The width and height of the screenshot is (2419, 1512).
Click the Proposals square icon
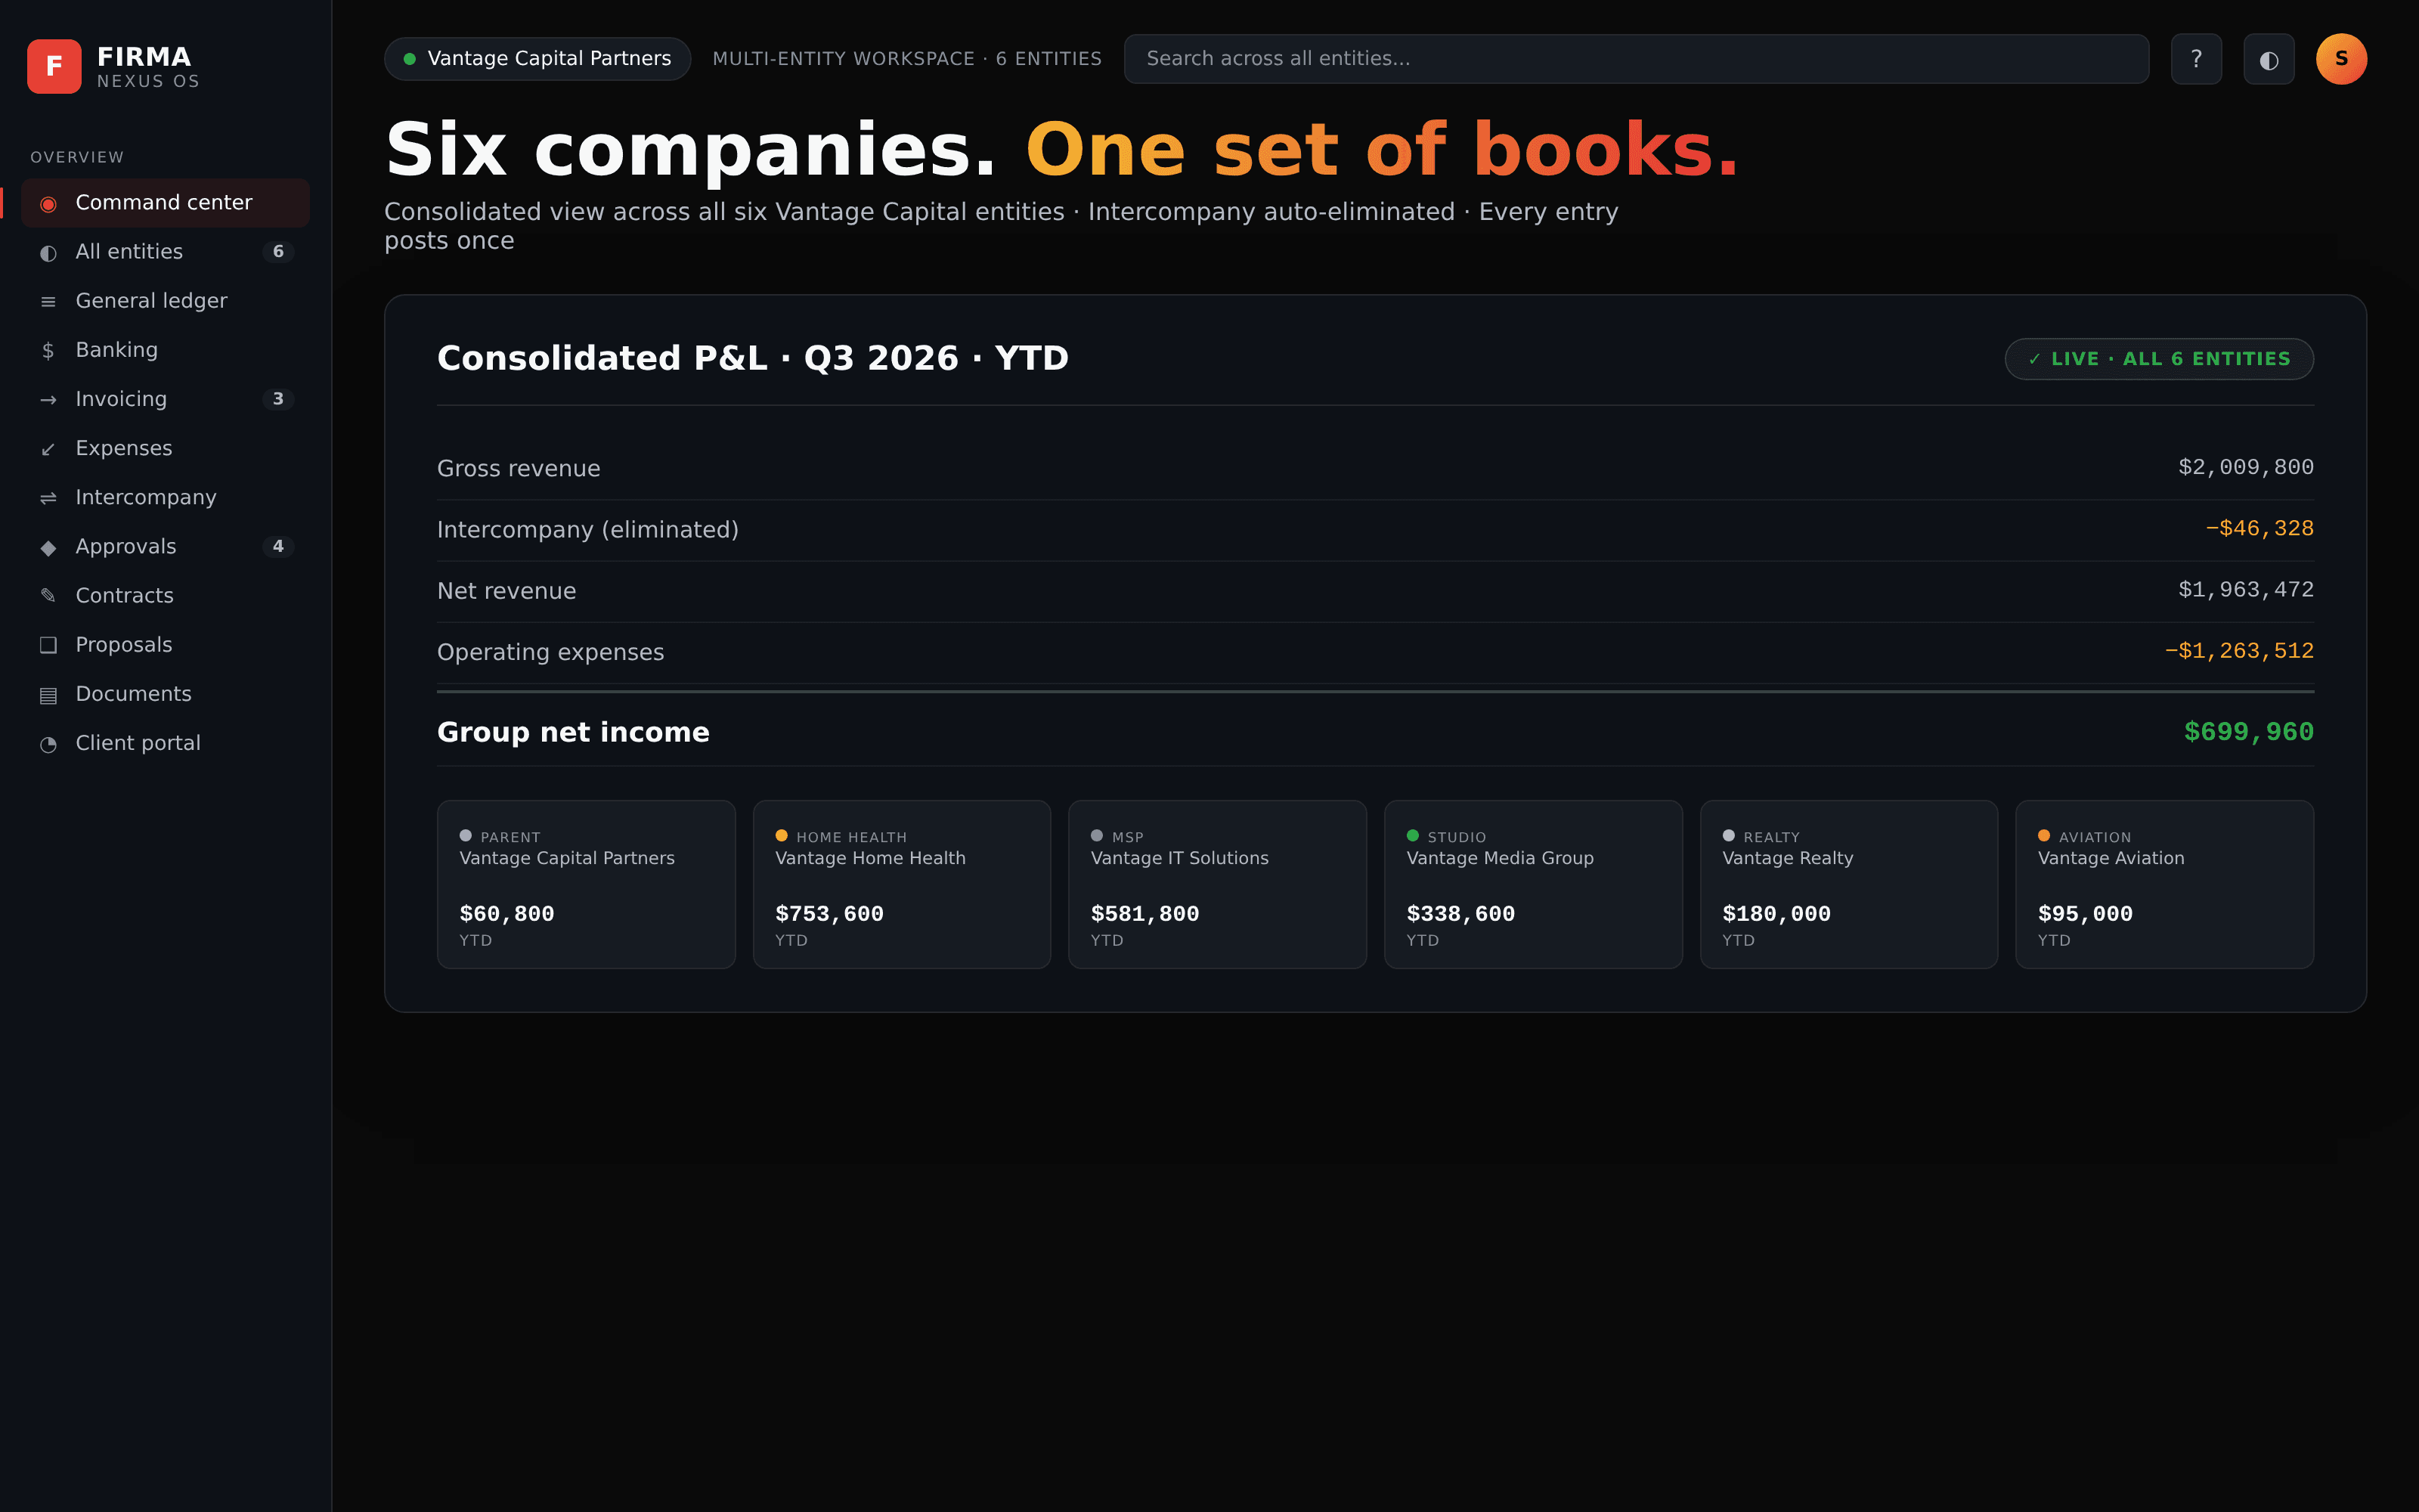(48, 645)
